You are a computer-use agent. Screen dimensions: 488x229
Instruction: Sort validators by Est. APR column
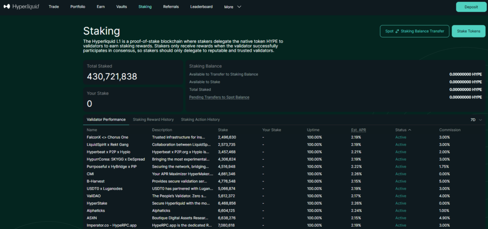(x=358, y=130)
